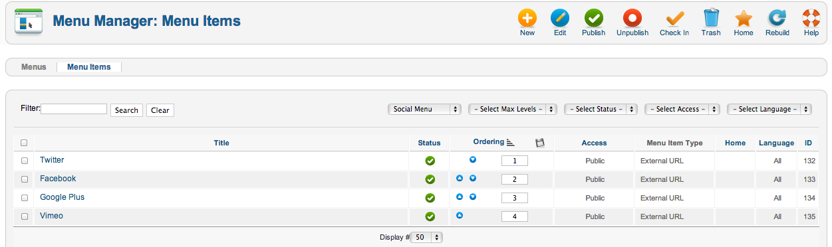Click the New toolbar icon
This screenshot has height=247, width=832.
point(527,18)
